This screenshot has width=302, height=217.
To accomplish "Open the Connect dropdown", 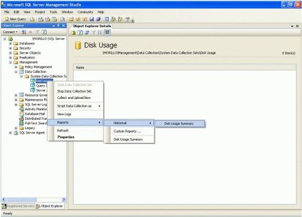I will pyautogui.click(x=10, y=32).
